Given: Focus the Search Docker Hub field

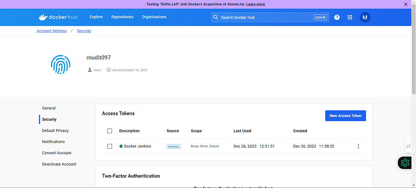Looking at the screenshot, I should point(270,17).
